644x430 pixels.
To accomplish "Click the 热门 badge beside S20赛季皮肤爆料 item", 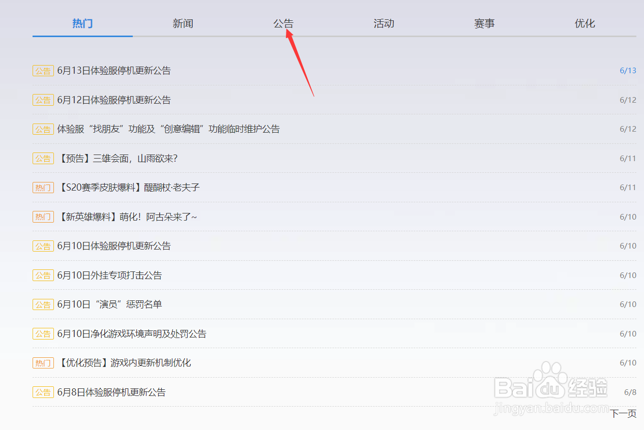I will pyautogui.click(x=43, y=188).
